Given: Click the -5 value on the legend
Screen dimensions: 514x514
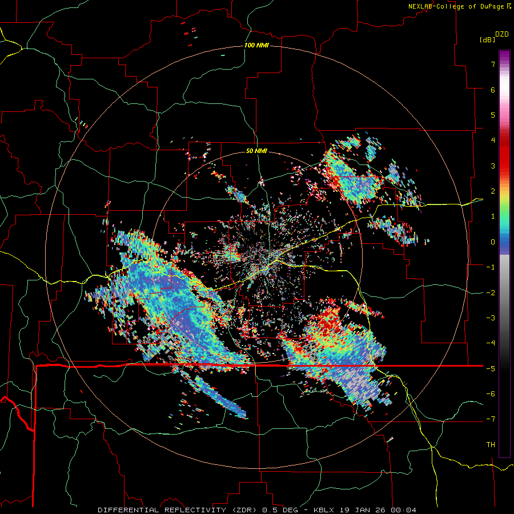Looking at the screenshot, I should point(491,369).
